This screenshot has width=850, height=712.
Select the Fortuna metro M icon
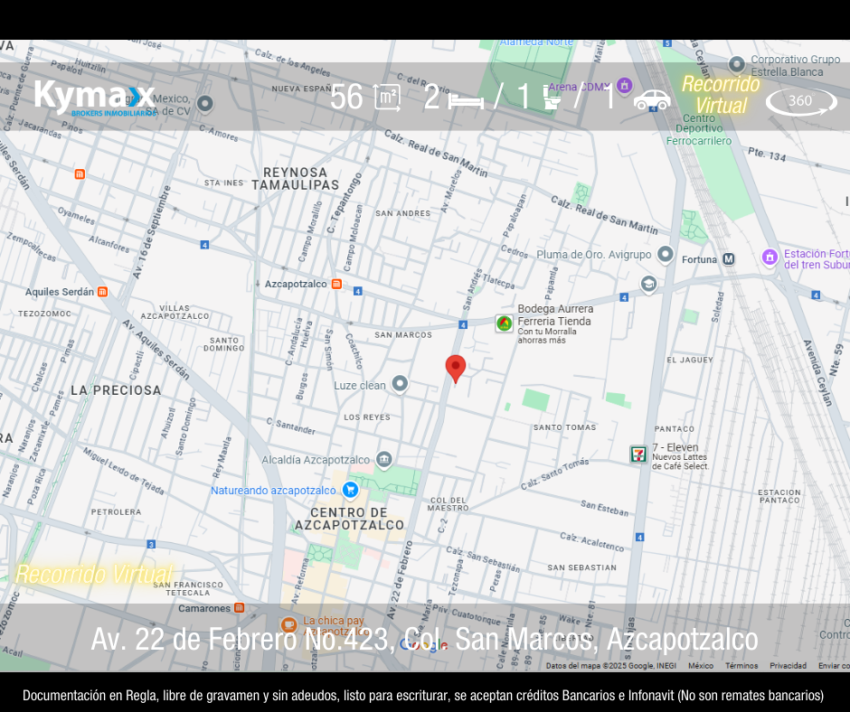(x=729, y=259)
